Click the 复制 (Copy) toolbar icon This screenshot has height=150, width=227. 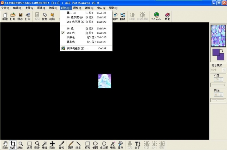(45, 16)
